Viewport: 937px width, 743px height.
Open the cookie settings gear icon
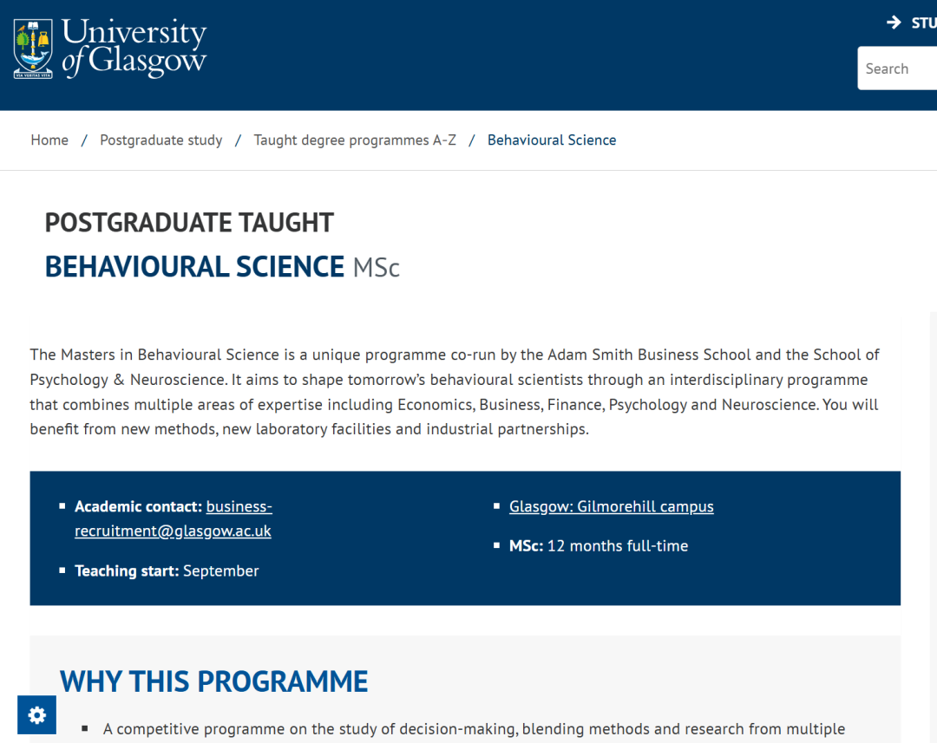[x=36, y=714]
